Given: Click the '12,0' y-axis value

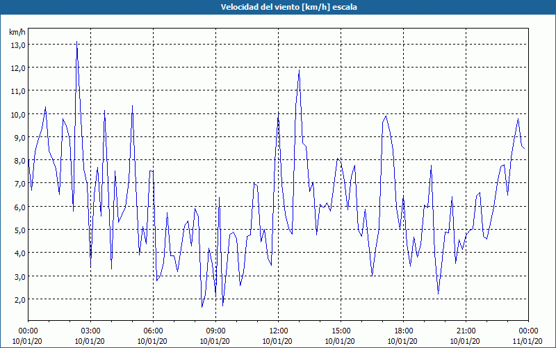Looking at the screenshot, I should [18, 68].
